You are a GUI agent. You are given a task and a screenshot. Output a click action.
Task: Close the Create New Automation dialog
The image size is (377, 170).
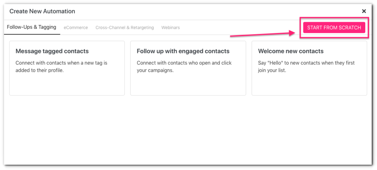click(x=364, y=11)
